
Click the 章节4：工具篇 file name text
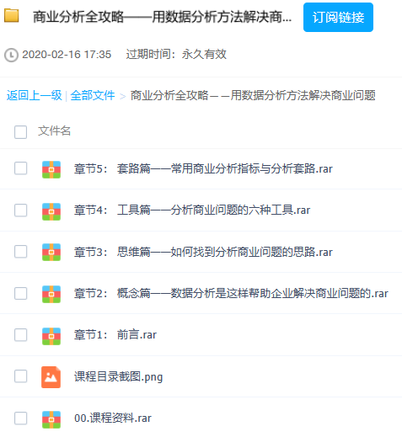(192, 210)
